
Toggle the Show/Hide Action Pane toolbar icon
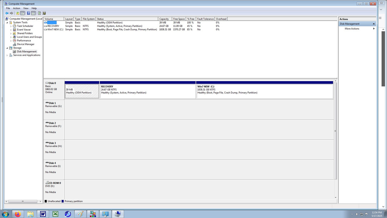click(x=34, y=13)
